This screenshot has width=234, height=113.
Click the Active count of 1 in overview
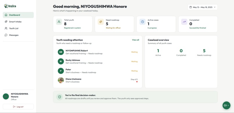point(158,51)
